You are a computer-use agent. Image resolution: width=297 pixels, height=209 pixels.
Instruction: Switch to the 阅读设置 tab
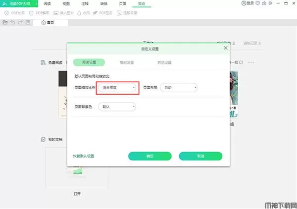89,63
